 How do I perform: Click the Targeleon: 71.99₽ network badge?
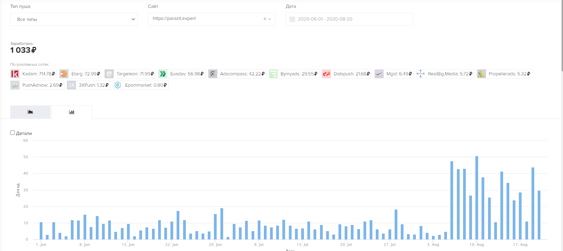pyautogui.click(x=130, y=74)
